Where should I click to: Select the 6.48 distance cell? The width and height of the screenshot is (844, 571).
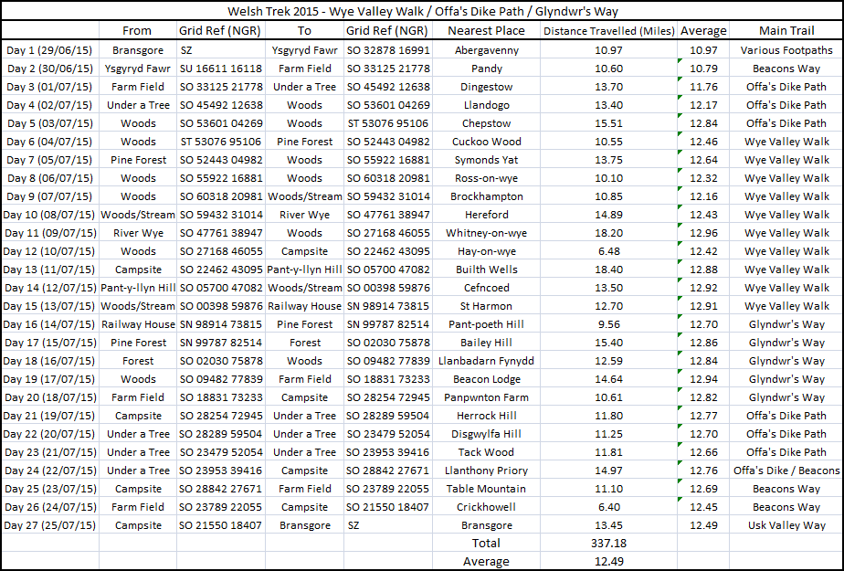pyautogui.click(x=608, y=251)
